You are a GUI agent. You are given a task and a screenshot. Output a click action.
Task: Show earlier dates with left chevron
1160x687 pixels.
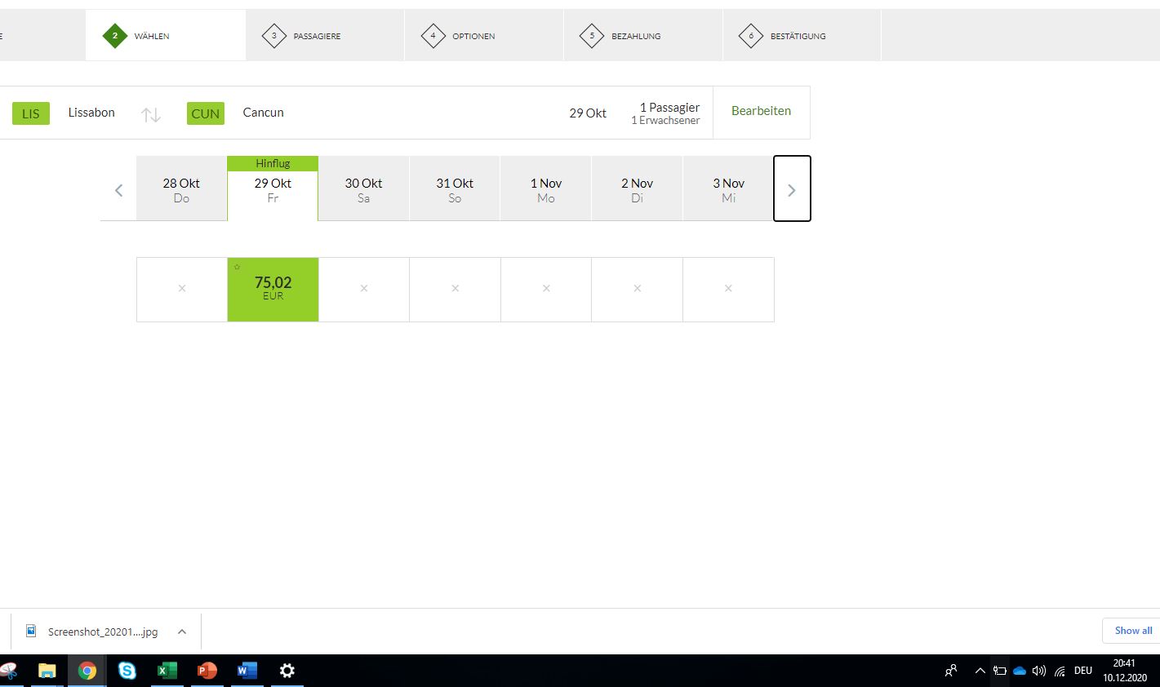click(118, 190)
